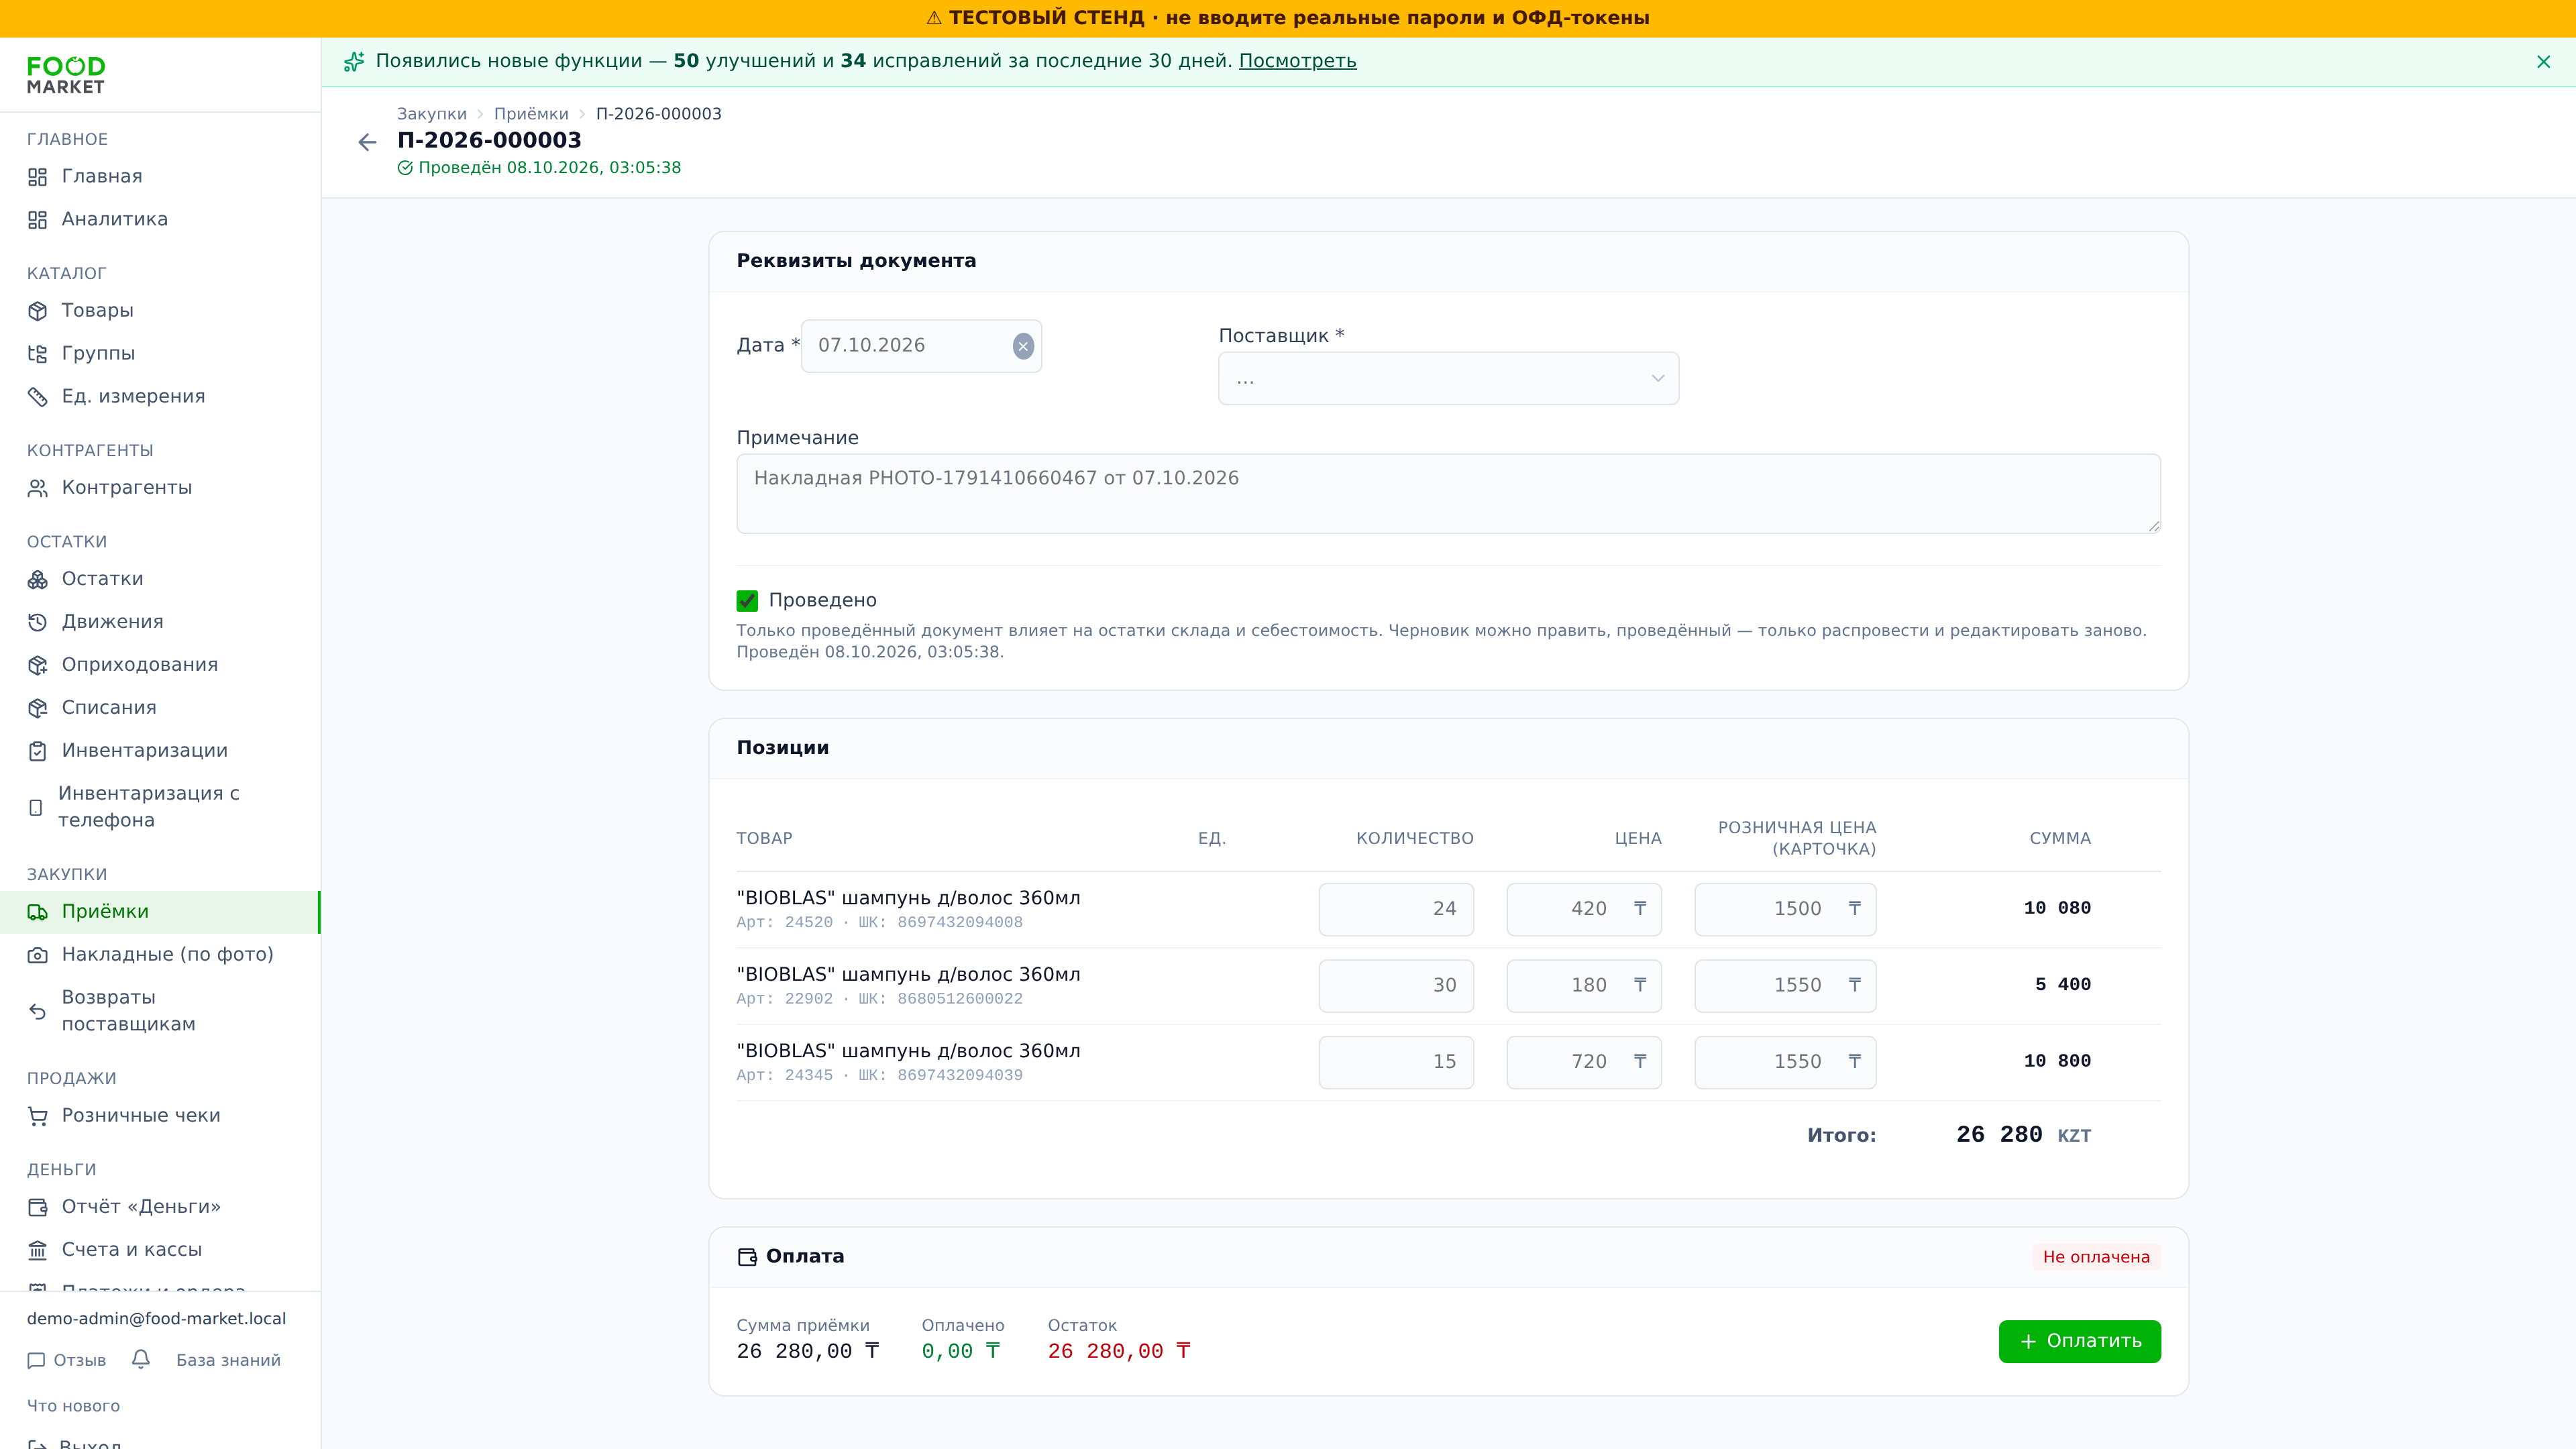This screenshot has width=2576, height=1449.
Task: Click the База знаний link
Action: (x=228, y=1360)
